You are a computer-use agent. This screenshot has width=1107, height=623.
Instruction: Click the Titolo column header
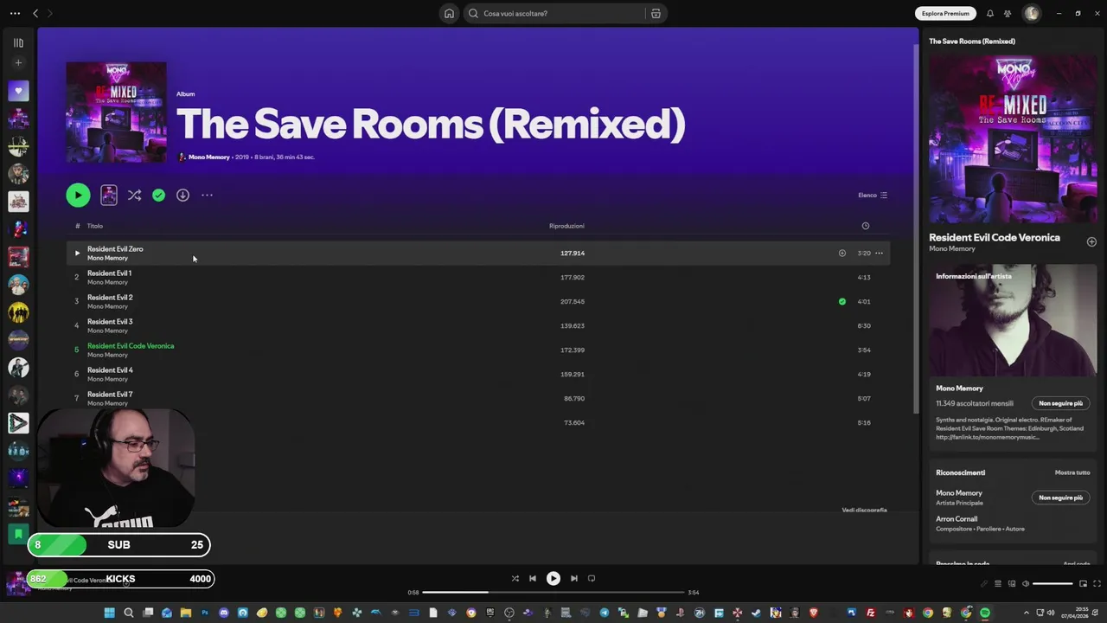pyautogui.click(x=95, y=226)
